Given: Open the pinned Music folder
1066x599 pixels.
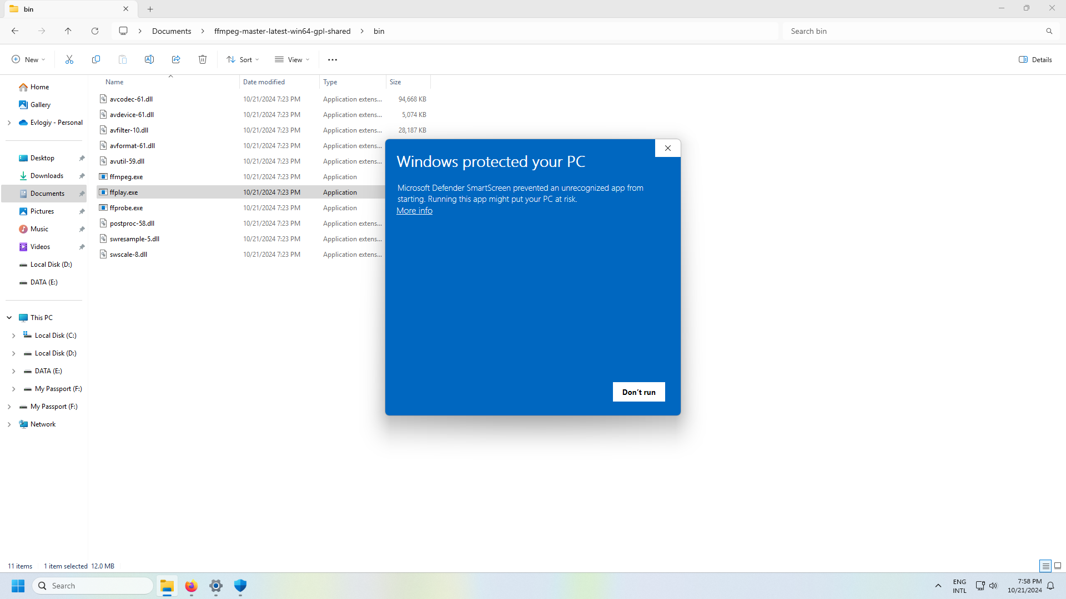Looking at the screenshot, I should point(39,229).
